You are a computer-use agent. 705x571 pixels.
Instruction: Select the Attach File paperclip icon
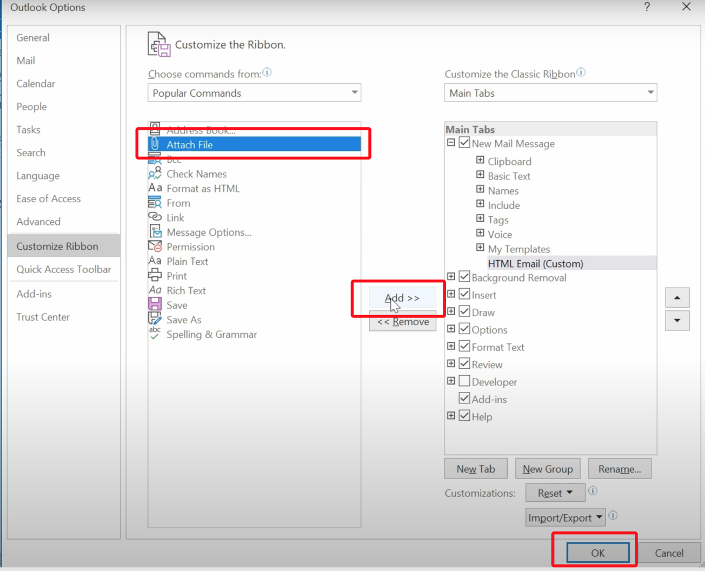pos(155,144)
